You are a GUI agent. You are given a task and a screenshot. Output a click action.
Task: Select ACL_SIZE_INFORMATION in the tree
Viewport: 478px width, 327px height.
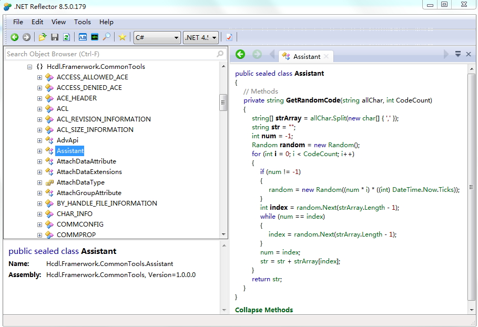pyautogui.click(x=95, y=130)
